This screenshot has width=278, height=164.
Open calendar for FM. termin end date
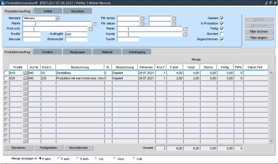click(x=174, y=19)
